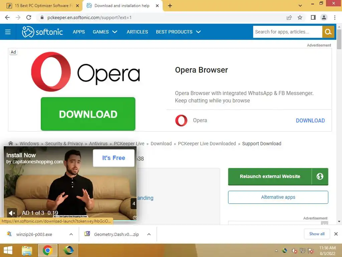Bookmark this page with the star
This screenshot has width=342, height=257.
click(300, 17)
